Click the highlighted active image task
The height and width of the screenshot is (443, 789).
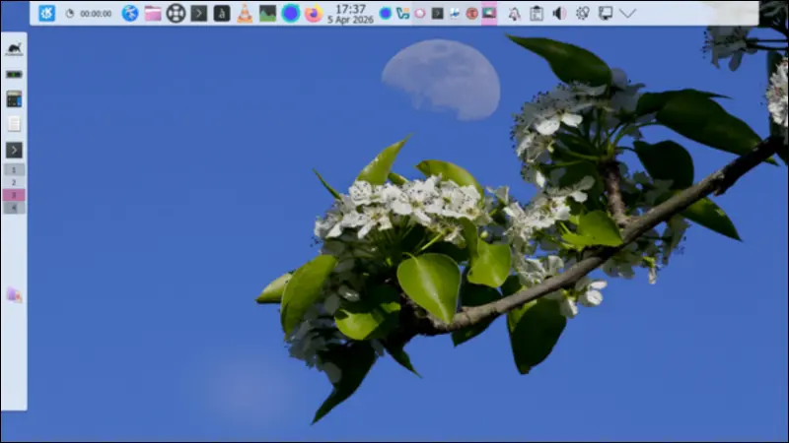tap(489, 13)
